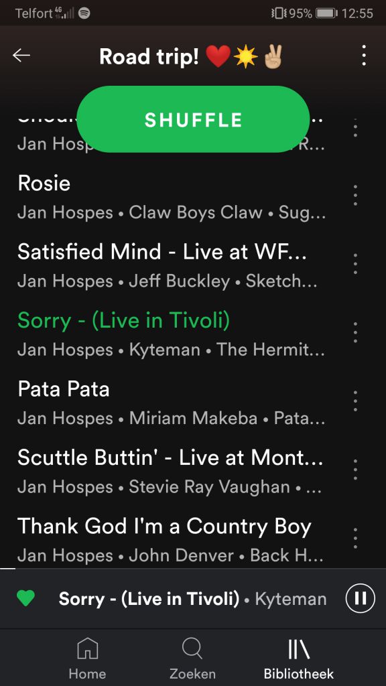The height and width of the screenshot is (686, 386).
Task: Pause the playing Sorry track
Action: coord(360,598)
